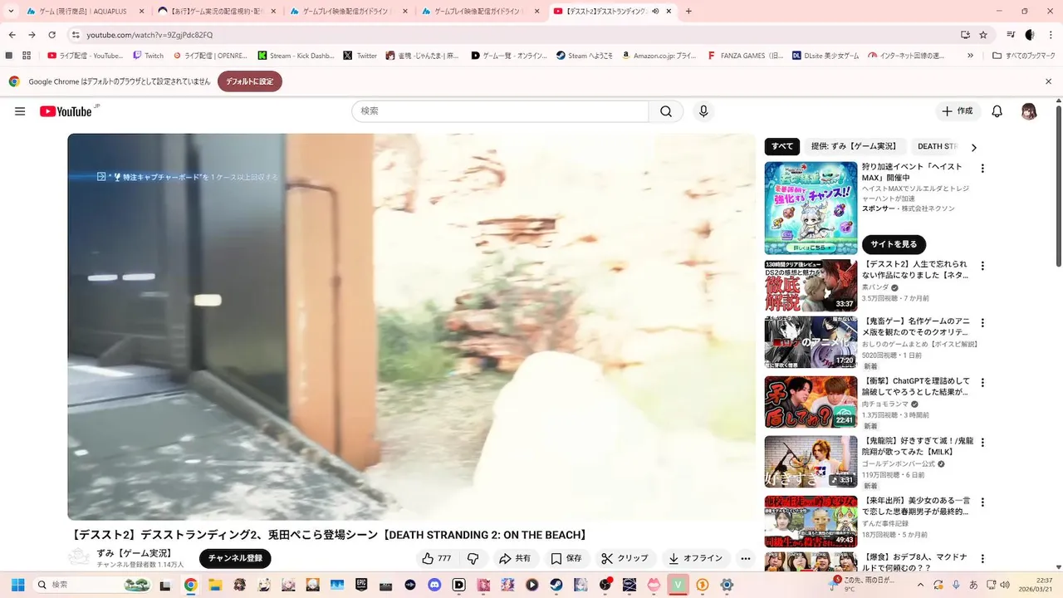Open 人生で忘れられない作品 video thumbnail
Screen dimensions: 1063x598
[x=811, y=285]
